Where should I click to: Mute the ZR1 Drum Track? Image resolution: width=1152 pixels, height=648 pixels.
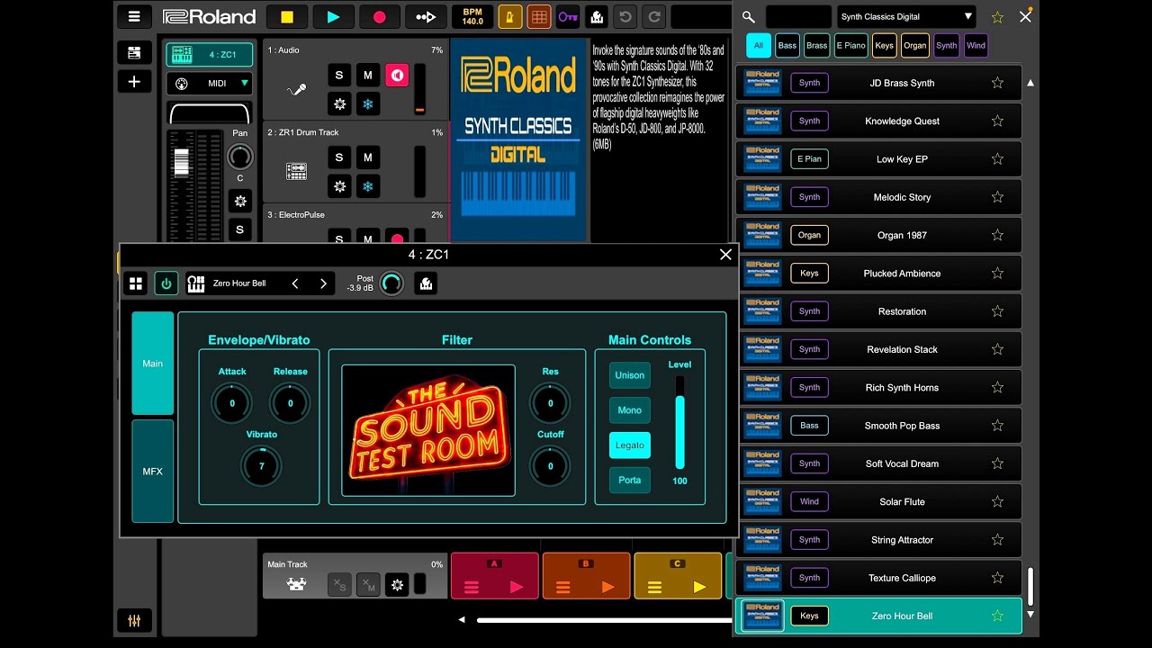coord(367,157)
